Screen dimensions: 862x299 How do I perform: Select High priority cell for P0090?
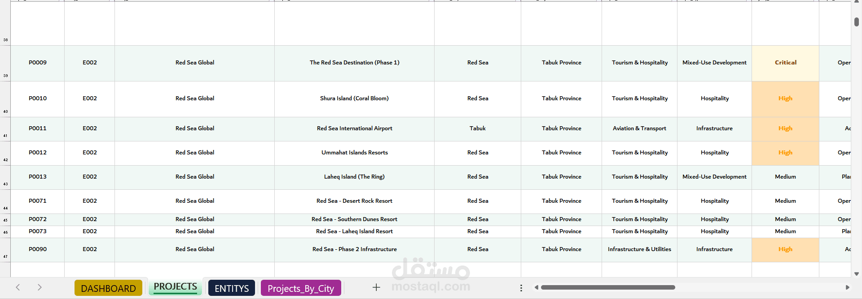[785, 250]
